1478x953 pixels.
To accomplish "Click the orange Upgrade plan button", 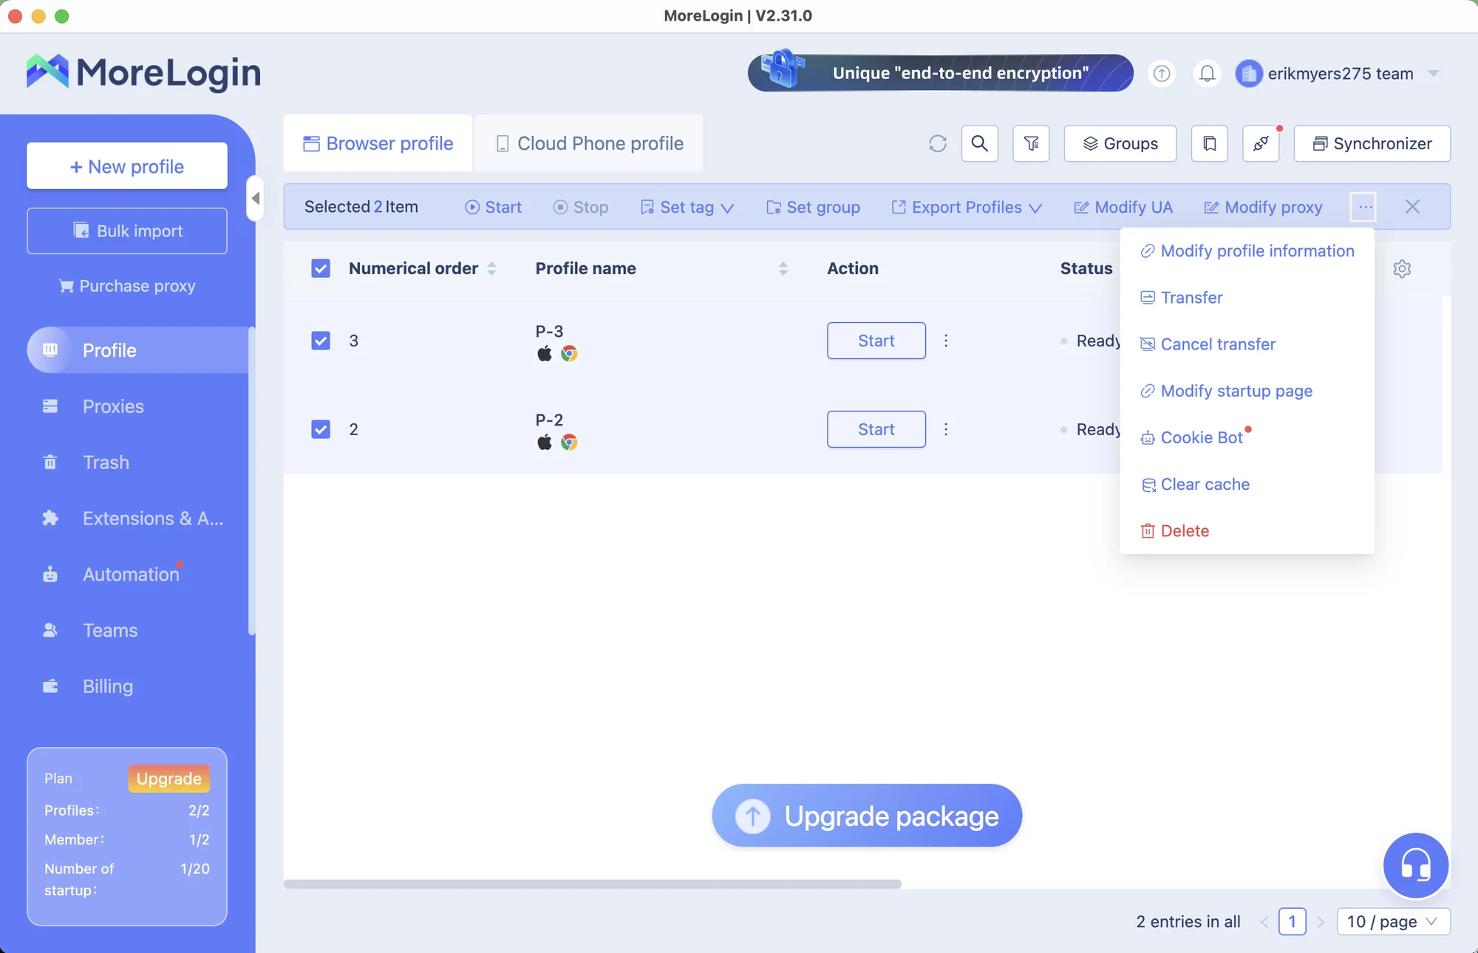I will click(168, 779).
